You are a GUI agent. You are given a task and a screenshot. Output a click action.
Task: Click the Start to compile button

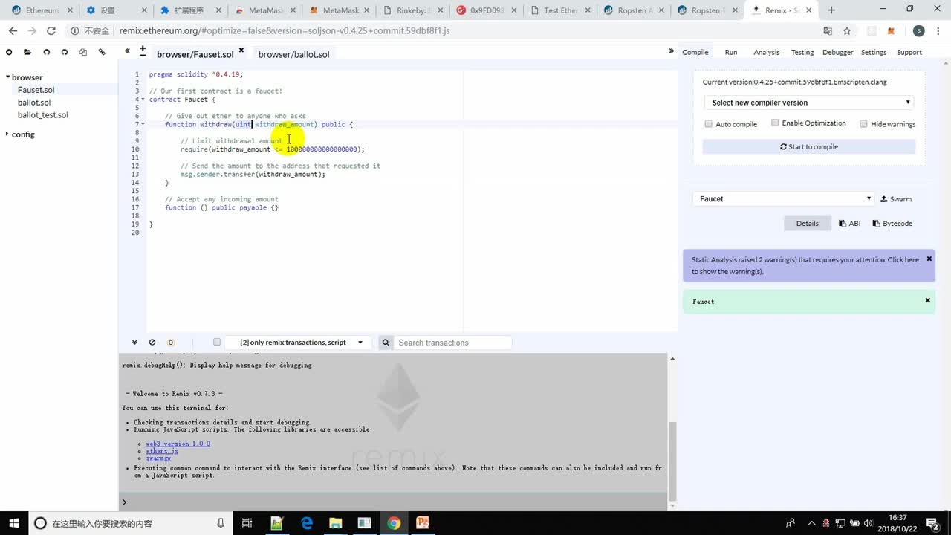[x=809, y=146]
